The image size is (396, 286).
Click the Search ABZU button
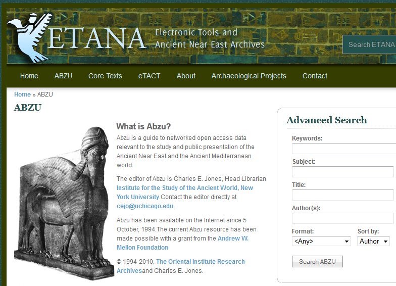[x=317, y=262]
